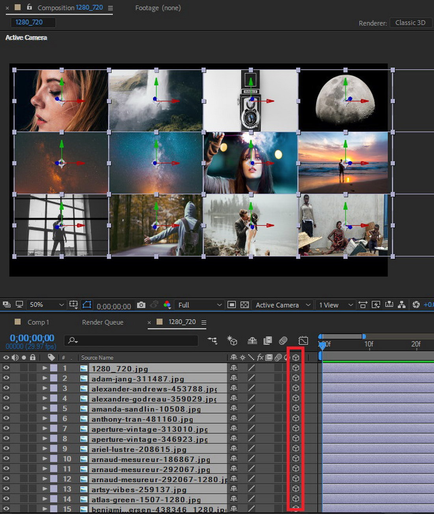The image size is (434, 514).
Task: Toggle the transparency grid icon
Action: coord(244,305)
